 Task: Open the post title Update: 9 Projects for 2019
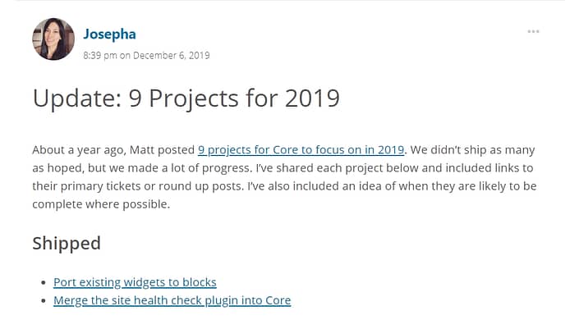(186, 98)
